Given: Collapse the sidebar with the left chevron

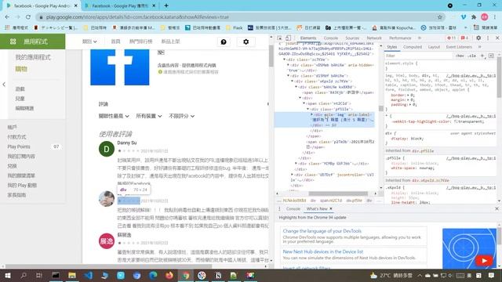Looking at the screenshot, I should coord(4,85).
